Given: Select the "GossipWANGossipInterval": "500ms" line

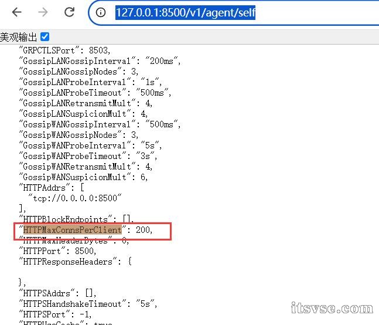Looking at the screenshot, I should pyautogui.click(x=100, y=124).
